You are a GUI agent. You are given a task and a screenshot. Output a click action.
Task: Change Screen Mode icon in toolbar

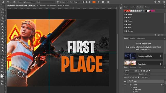[x=2, y=84]
